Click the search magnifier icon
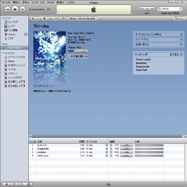The image size is (187, 187). tap(159, 9)
